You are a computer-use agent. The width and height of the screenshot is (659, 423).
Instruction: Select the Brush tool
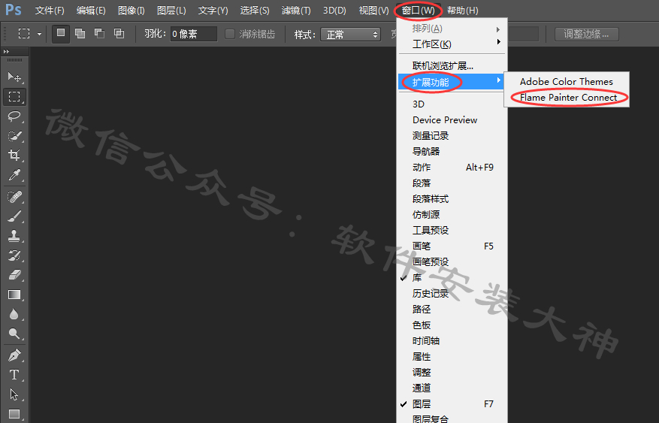[14, 216]
